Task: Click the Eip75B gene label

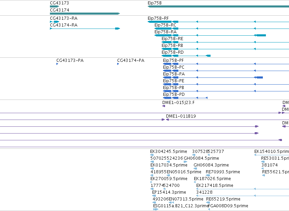Action: [x=155, y=3]
